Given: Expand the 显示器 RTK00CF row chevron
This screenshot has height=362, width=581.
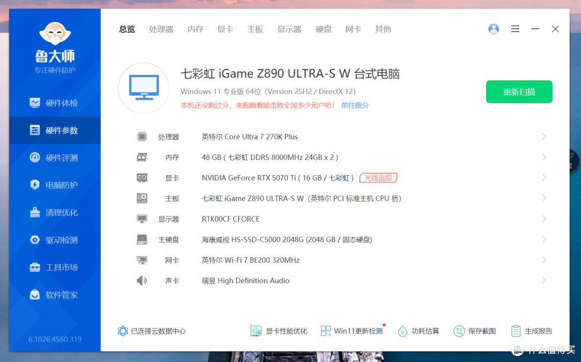Looking at the screenshot, I should (544, 219).
